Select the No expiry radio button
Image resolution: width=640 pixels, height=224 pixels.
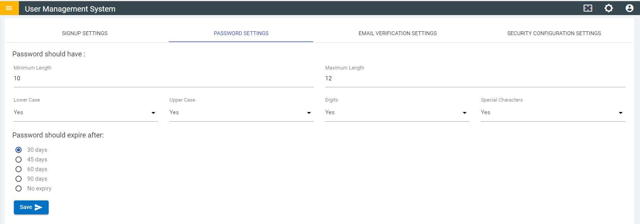(19, 188)
